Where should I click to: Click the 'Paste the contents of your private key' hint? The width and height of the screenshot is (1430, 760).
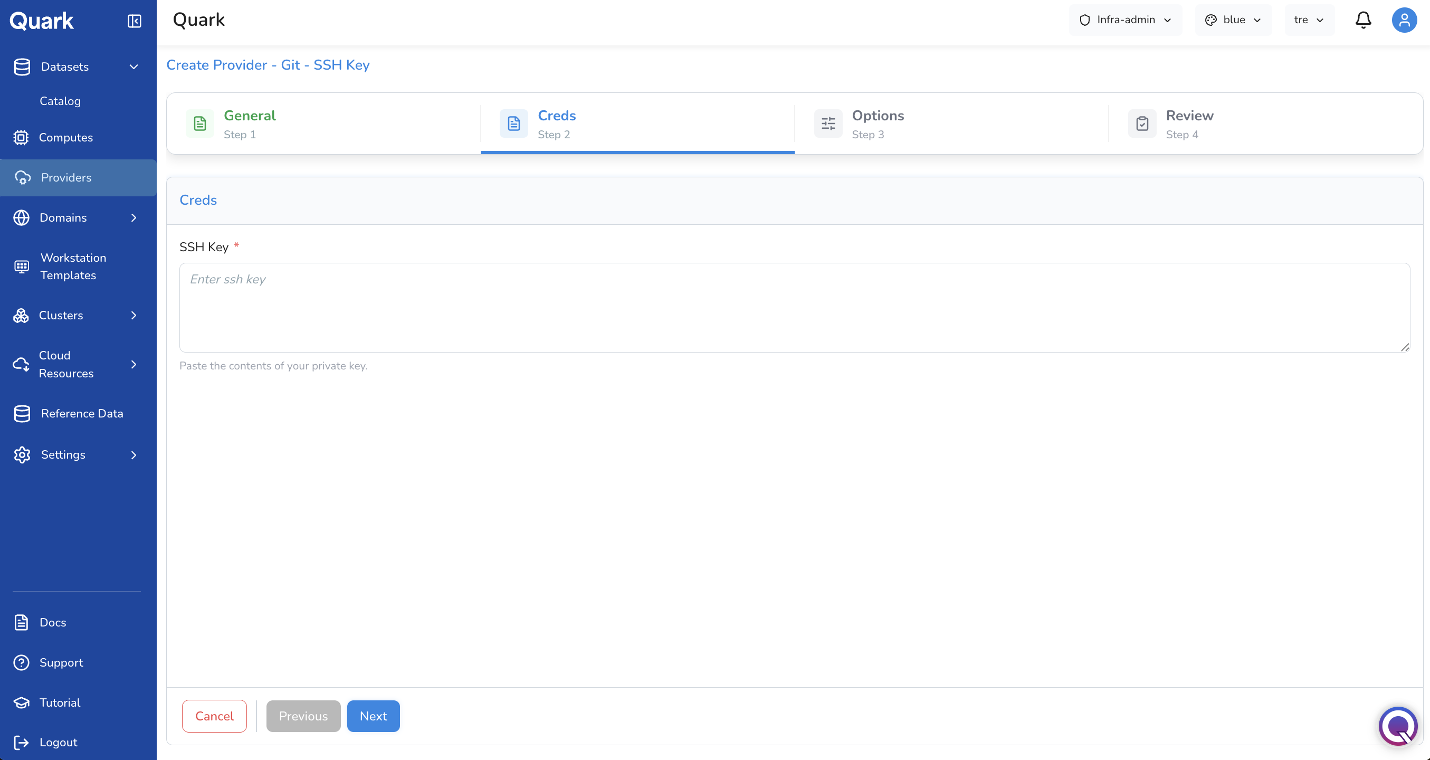tap(273, 366)
